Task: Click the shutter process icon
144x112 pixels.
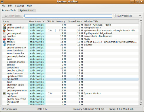Action: (x=4, y=45)
